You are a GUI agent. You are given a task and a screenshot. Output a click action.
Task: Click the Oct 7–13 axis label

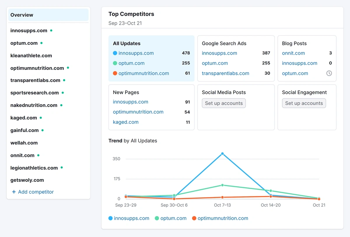coord(222,205)
